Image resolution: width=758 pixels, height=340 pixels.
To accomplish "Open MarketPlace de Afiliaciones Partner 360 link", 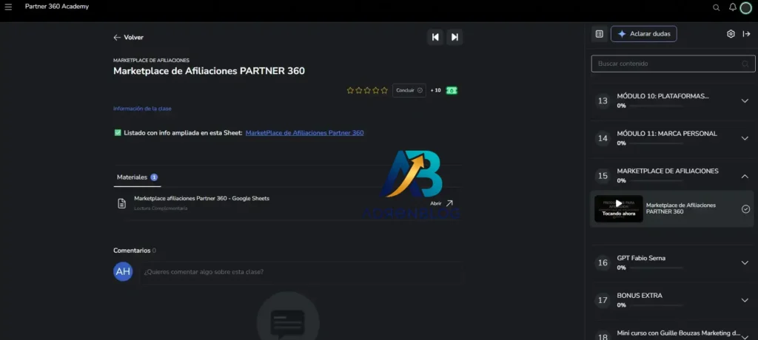I will [x=304, y=133].
